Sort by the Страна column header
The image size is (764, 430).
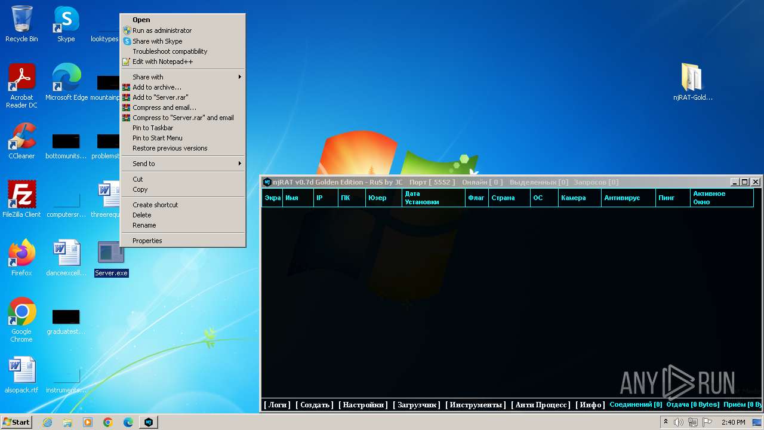[x=509, y=198]
